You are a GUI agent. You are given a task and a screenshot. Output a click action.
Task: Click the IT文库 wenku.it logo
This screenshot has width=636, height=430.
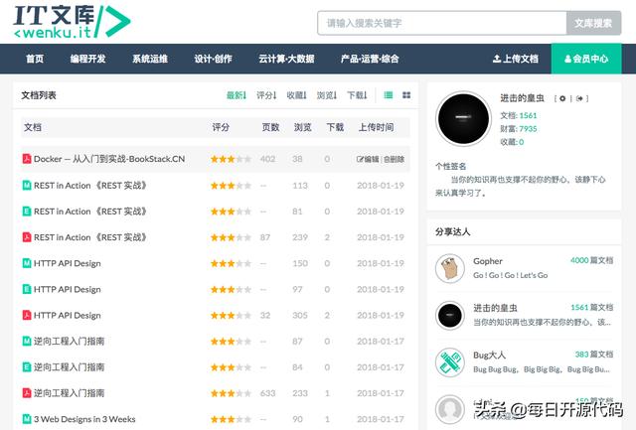(x=72, y=22)
